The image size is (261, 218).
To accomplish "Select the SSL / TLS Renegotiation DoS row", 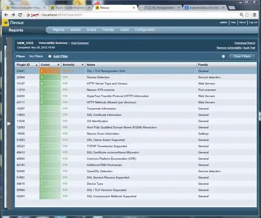I will point(136,71).
